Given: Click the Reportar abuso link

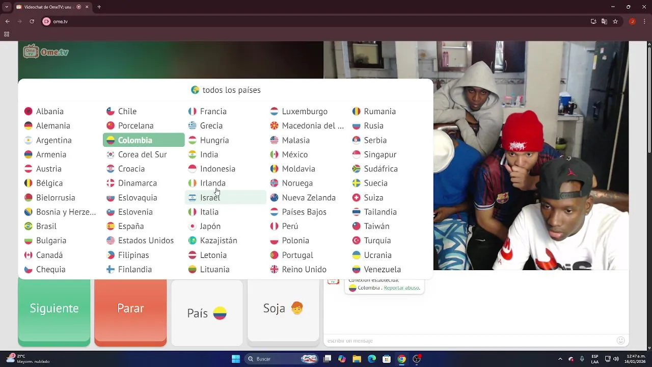Looking at the screenshot, I should point(401,288).
